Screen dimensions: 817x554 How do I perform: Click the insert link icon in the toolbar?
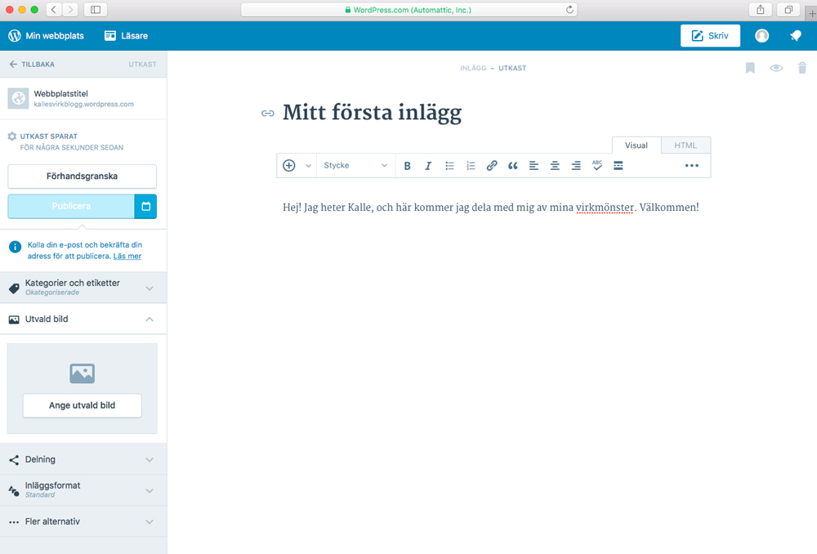point(492,166)
